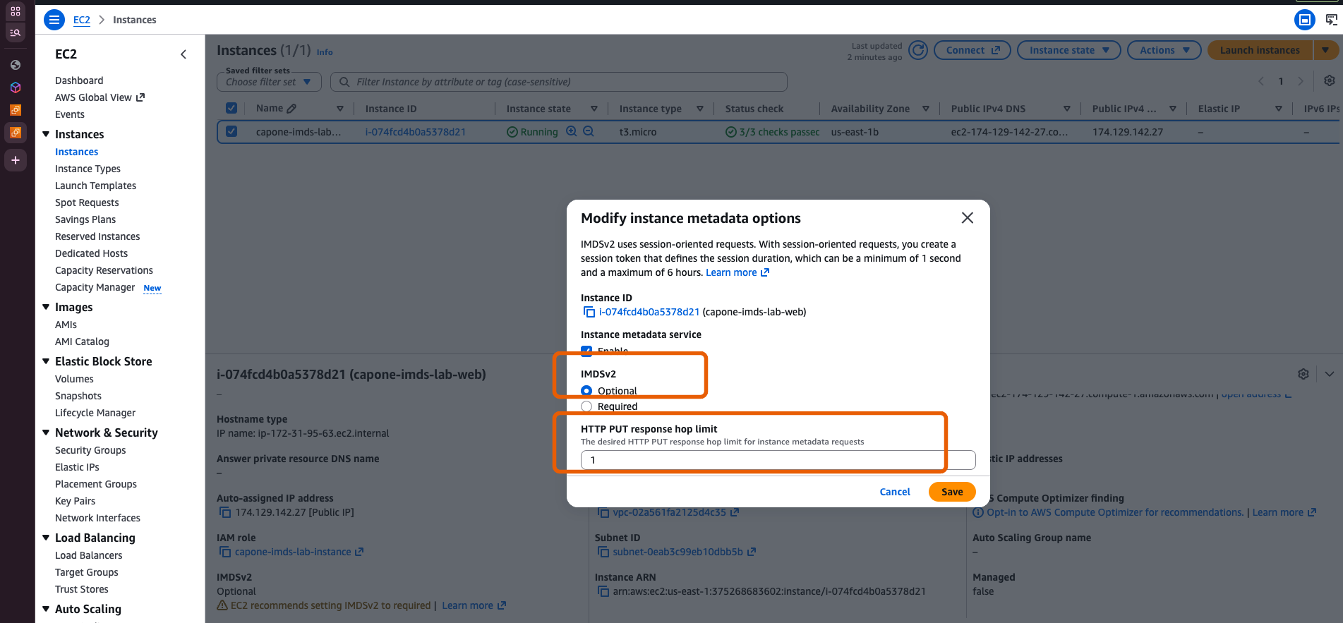Collapse the Network & Security section
1343x623 pixels.
(x=46, y=433)
